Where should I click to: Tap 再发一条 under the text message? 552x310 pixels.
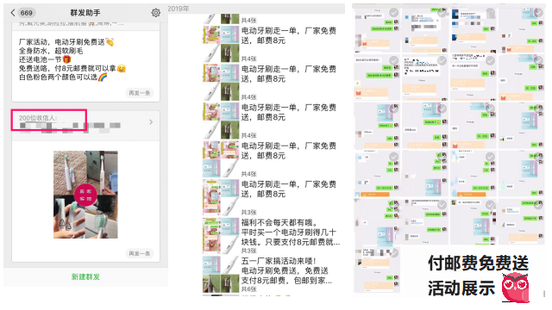pos(140,93)
